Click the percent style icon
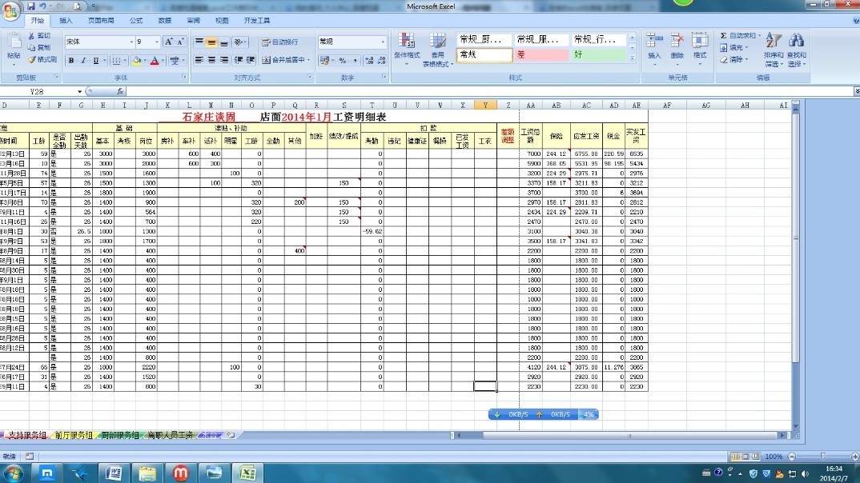The width and height of the screenshot is (860, 483). tap(342, 60)
